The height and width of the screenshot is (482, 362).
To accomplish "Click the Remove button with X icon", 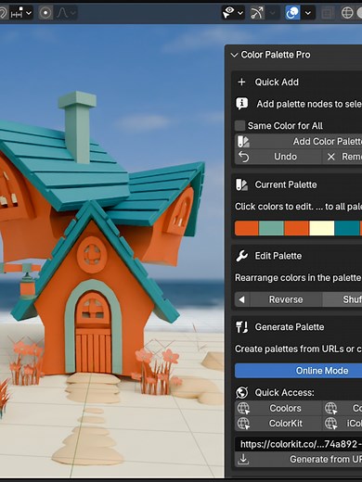I will coord(343,157).
